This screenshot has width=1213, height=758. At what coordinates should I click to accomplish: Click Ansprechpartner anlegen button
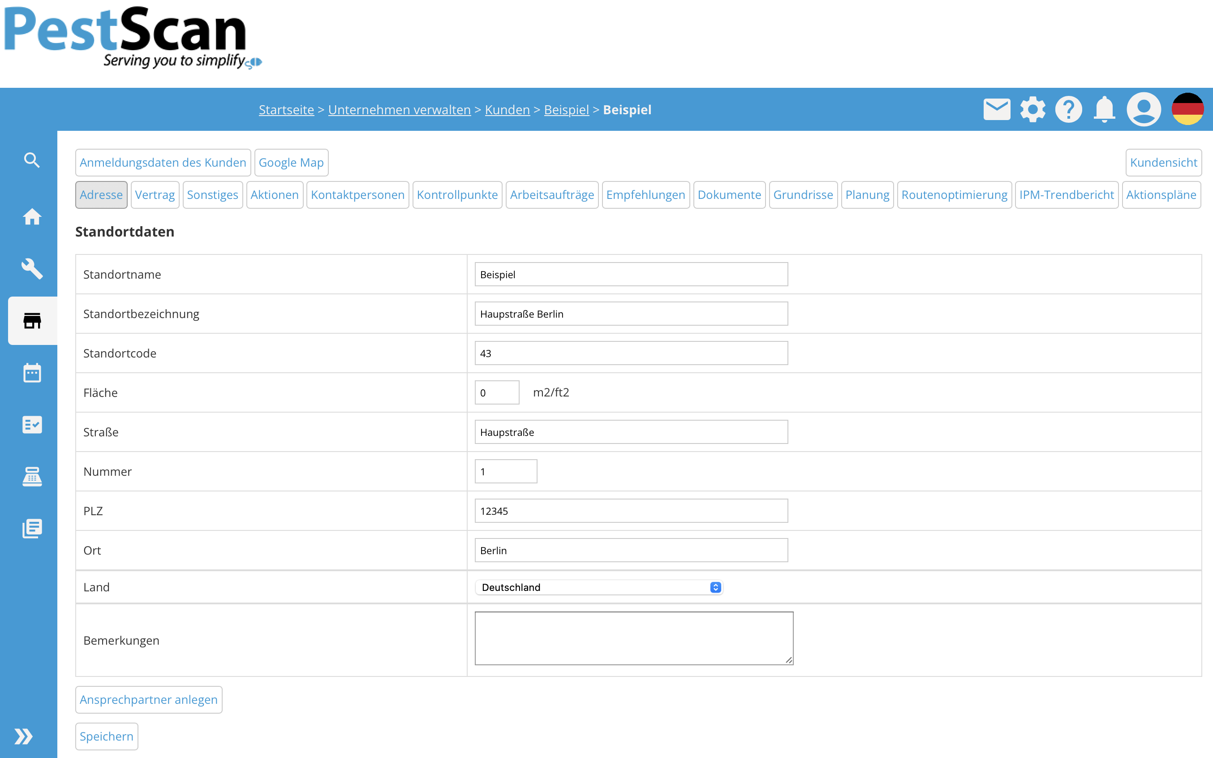pyautogui.click(x=148, y=699)
